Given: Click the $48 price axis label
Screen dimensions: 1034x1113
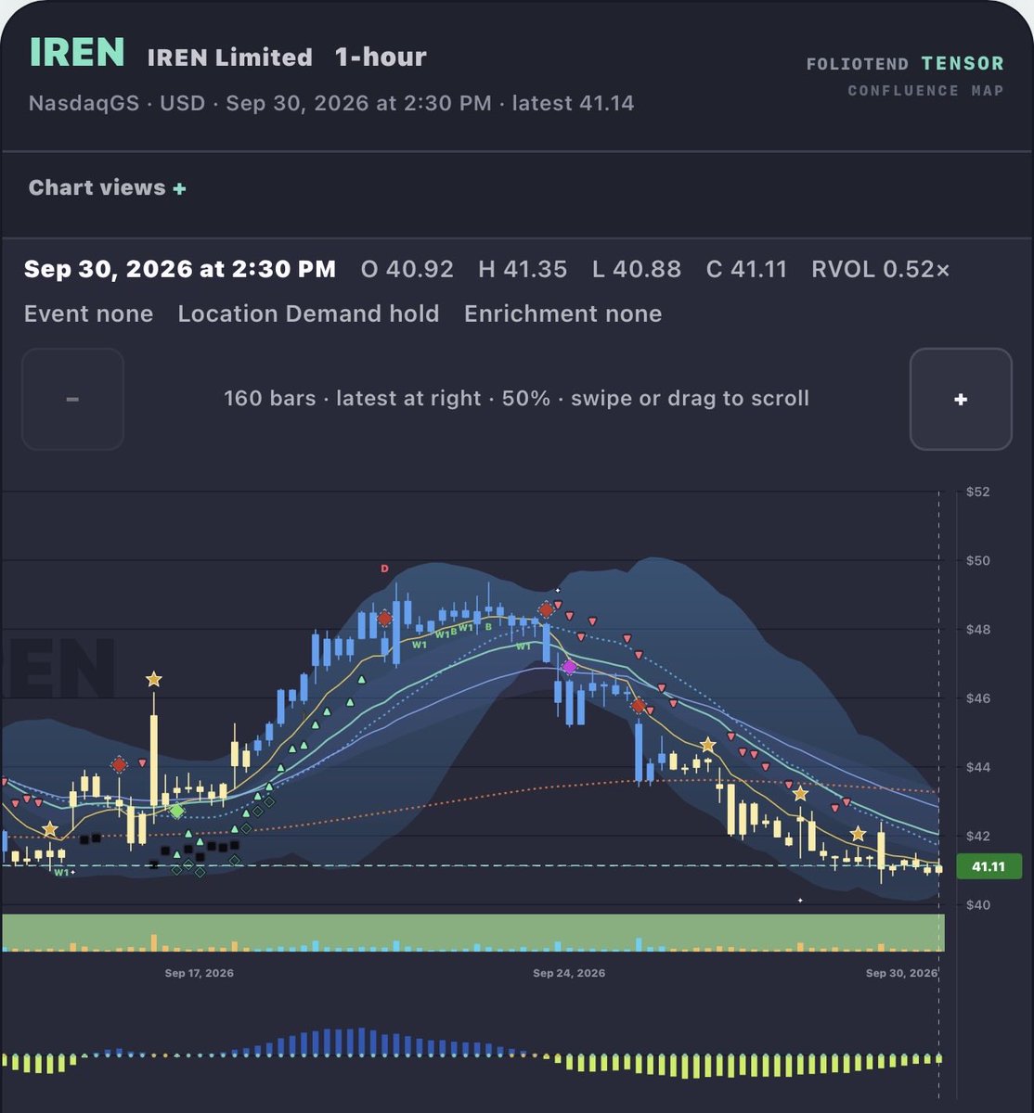Looking at the screenshot, I should click(977, 629).
